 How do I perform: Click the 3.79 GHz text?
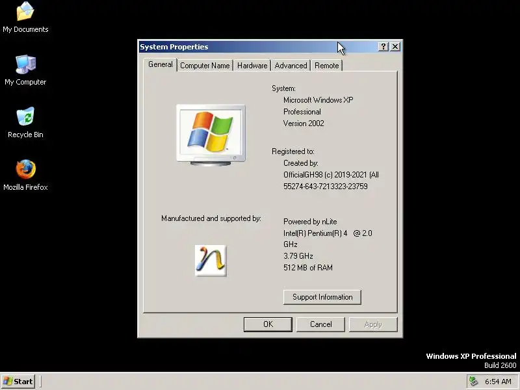tap(298, 256)
